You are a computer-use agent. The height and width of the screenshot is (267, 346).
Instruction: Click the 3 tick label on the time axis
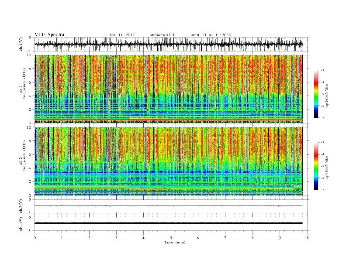(116, 238)
